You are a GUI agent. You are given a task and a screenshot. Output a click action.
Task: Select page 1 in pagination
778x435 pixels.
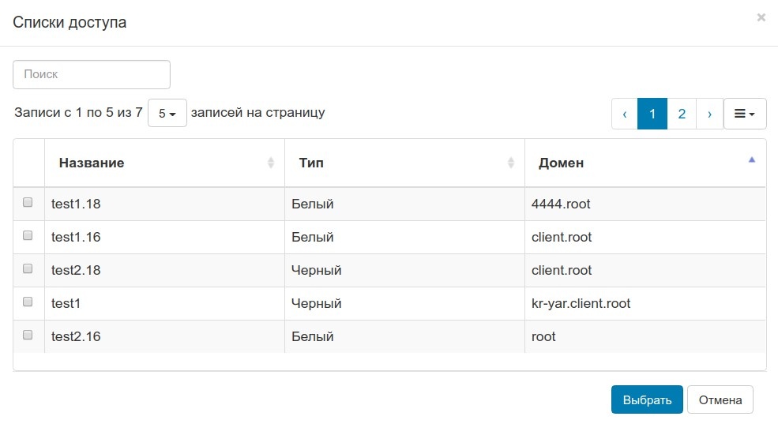pos(652,114)
